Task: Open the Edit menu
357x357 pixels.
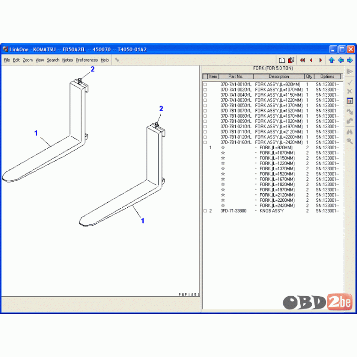Action: [x=16, y=60]
